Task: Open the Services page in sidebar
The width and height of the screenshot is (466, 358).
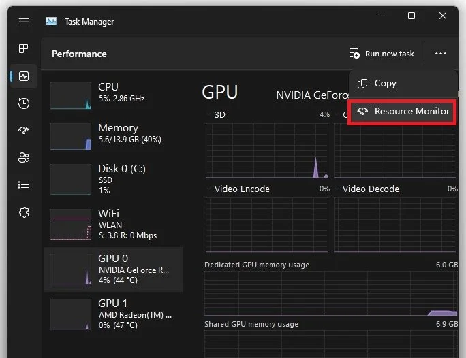Action: tap(24, 212)
